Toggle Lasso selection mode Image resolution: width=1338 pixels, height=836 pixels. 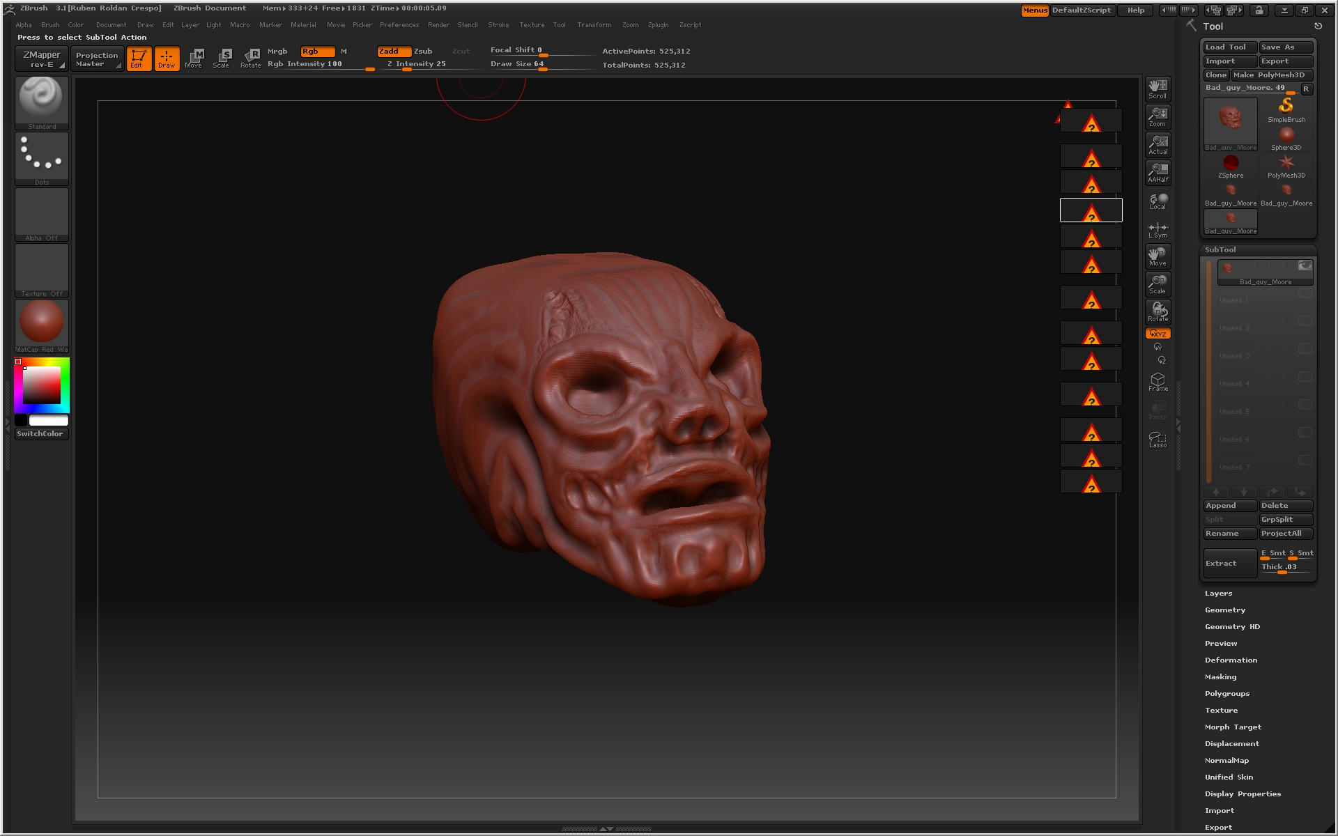click(x=1158, y=438)
